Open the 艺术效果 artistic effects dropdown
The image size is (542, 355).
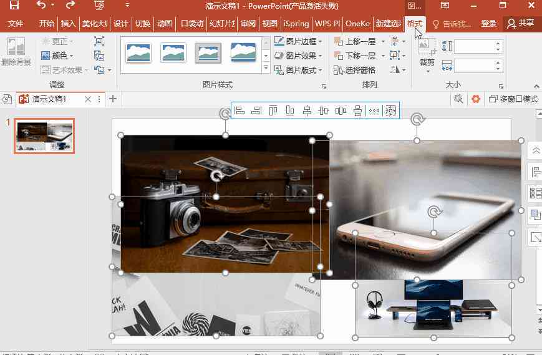point(64,70)
